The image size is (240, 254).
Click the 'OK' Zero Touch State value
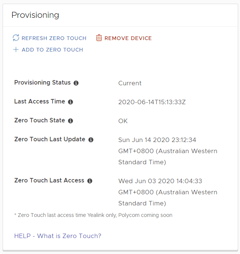tap(123, 121)
